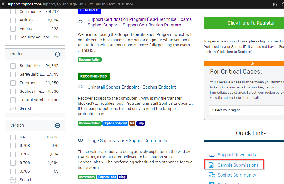Check the Sophos Mo... product checkbox
The height and width of the screenshot is (184, 284).
click(x=13, y=66)
